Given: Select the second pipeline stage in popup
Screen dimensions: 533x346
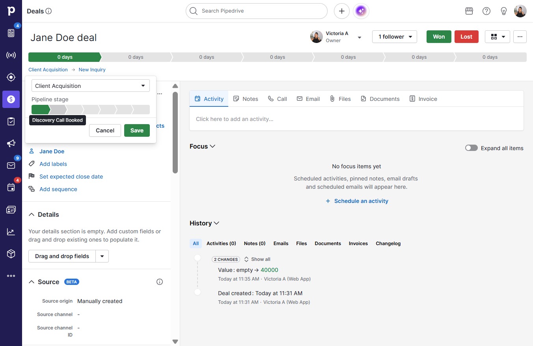Looking at the screenshot, I should [x=58, y=109].
